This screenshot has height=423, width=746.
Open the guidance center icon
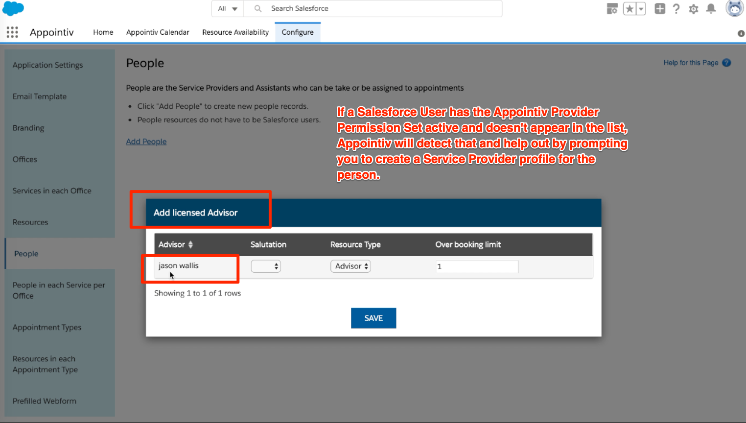click(612, 8)
